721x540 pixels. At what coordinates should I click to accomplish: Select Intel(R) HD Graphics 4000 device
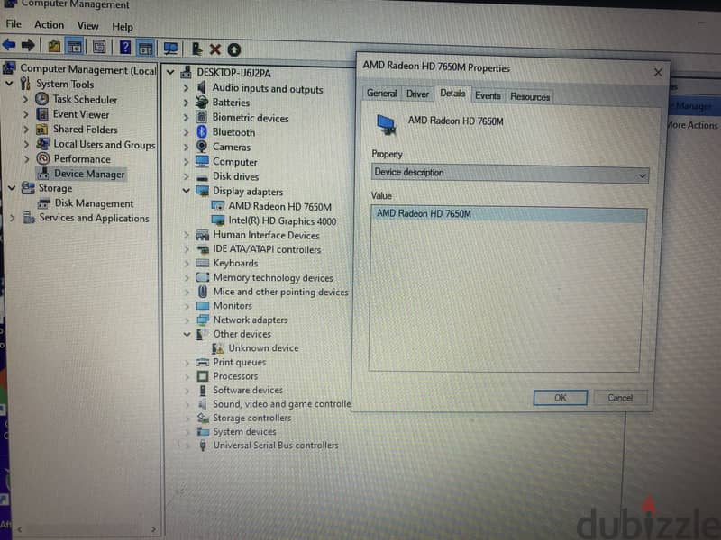tap(282, 220)
